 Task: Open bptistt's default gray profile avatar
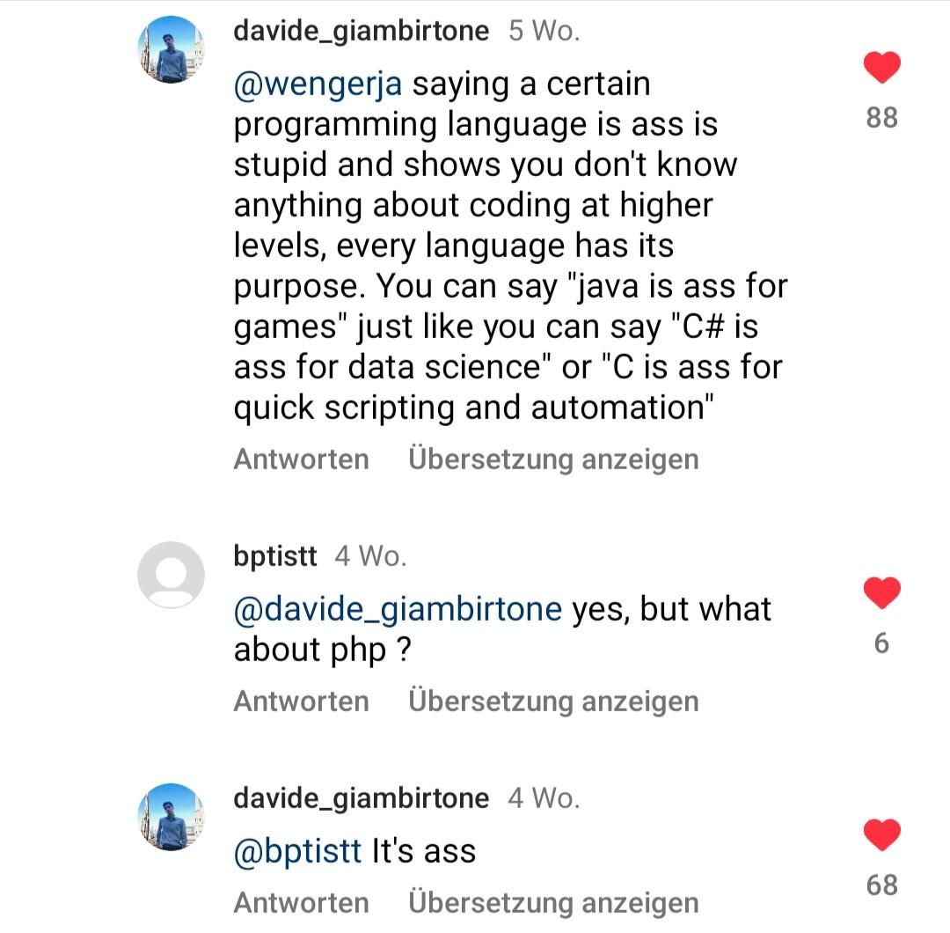pos(172,575)
